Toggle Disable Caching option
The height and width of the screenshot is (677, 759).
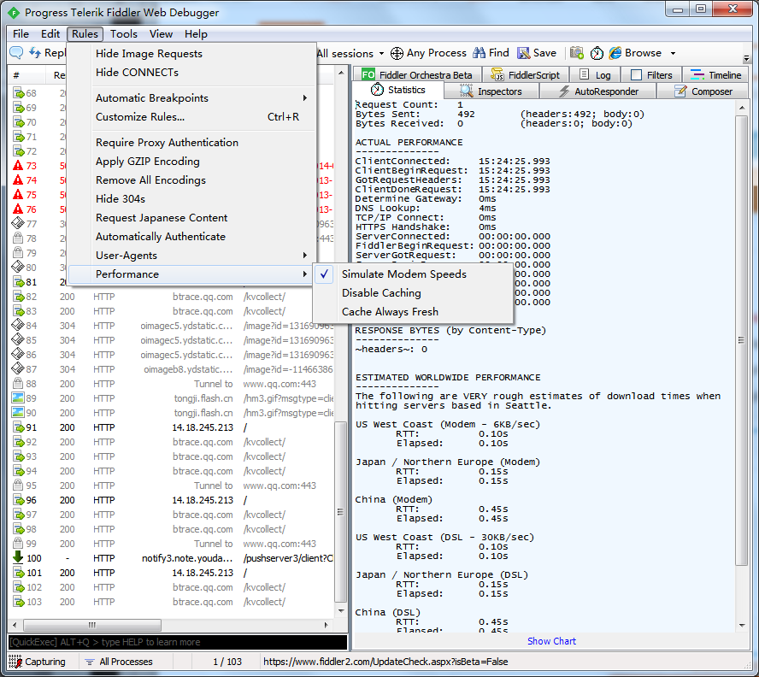[x=413, y=293]
